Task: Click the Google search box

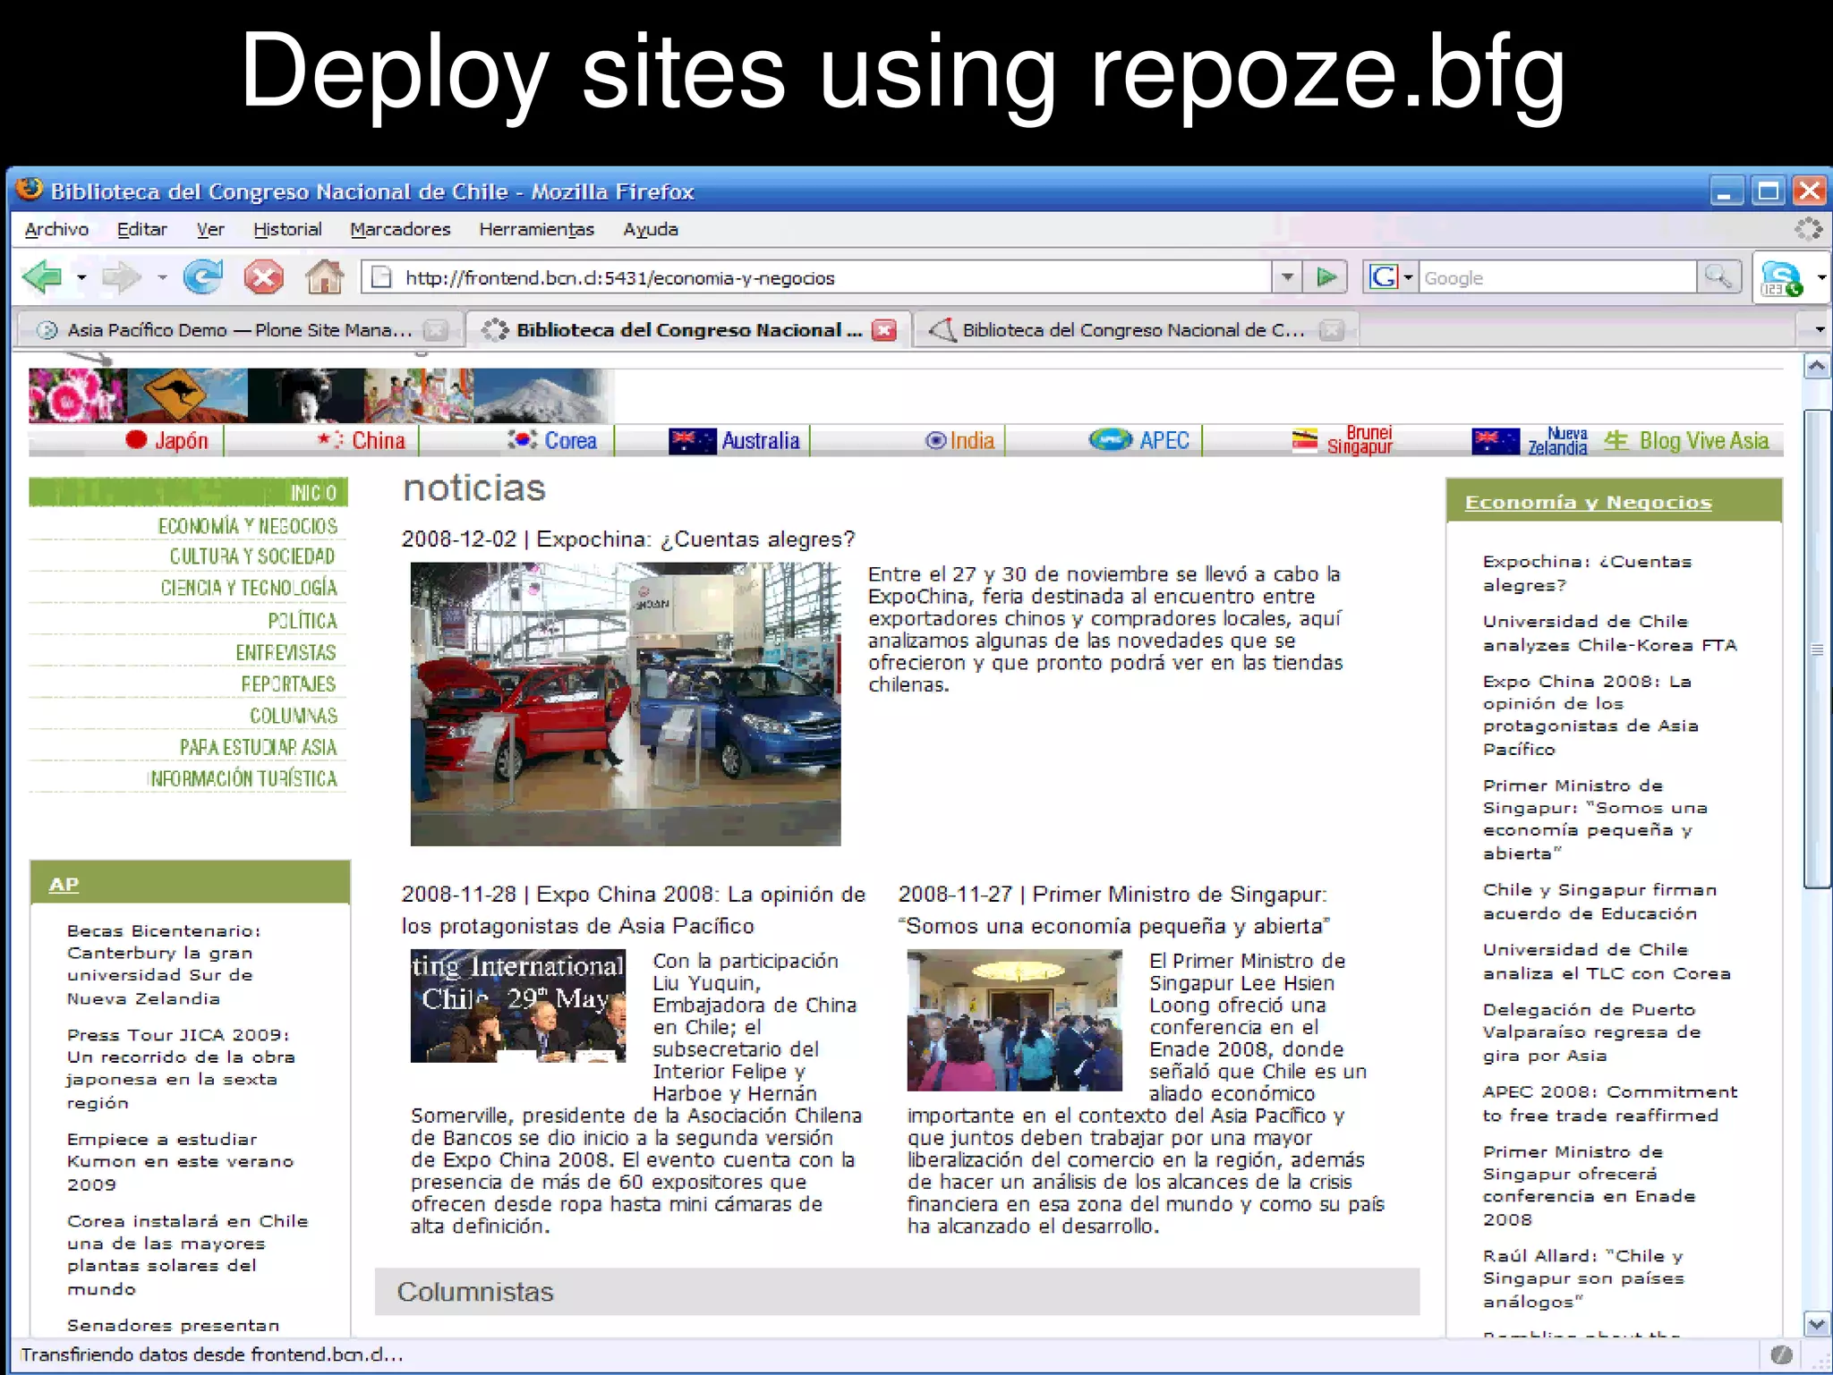Action: 1557,277
